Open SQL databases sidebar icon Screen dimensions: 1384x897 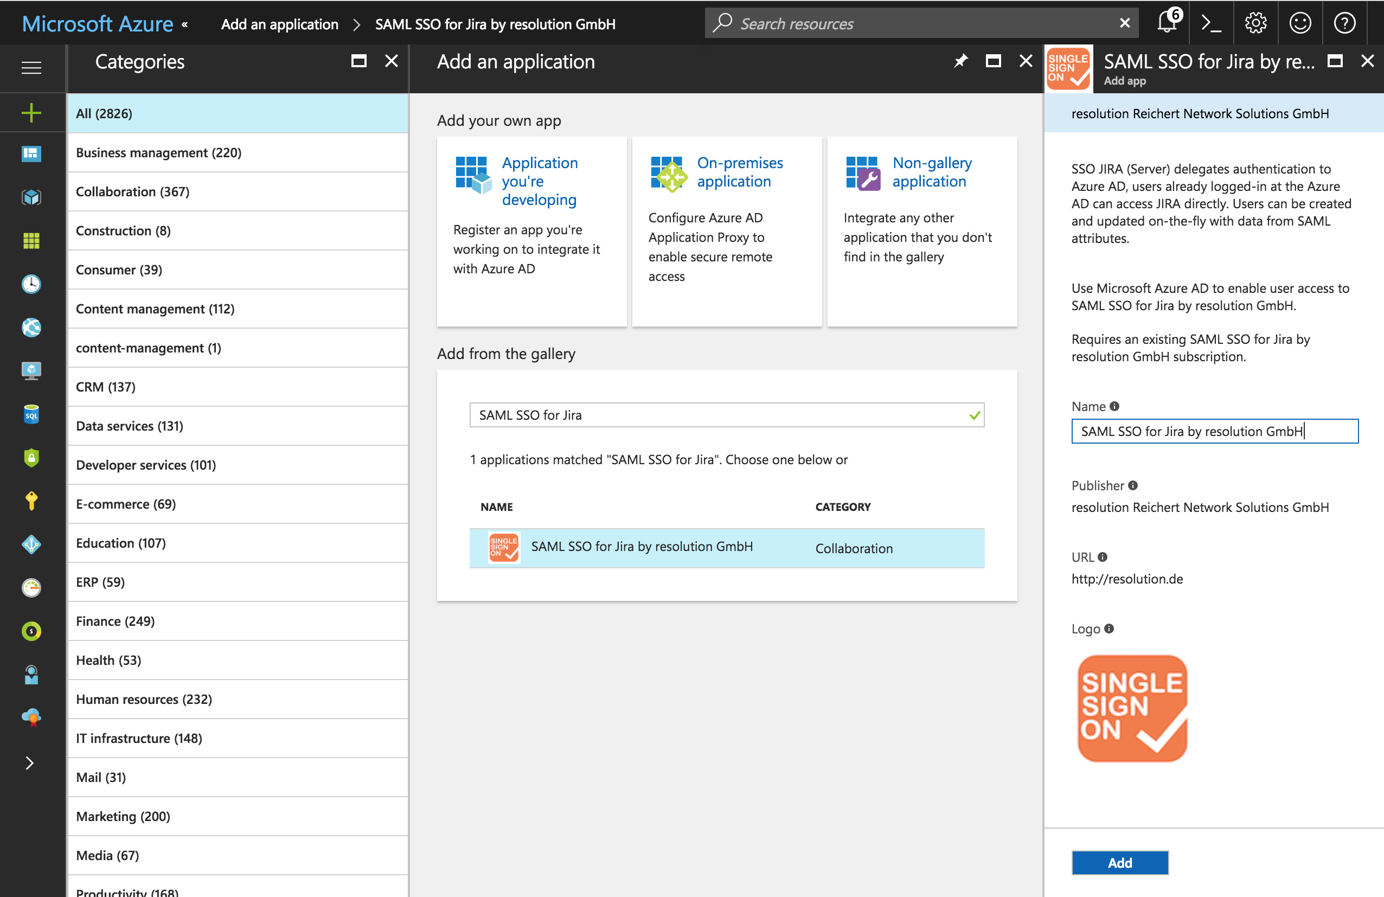pyautogui.click(x=31, y=414)
